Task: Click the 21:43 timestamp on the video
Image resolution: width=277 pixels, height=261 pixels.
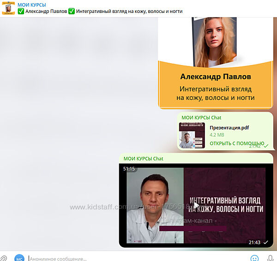Action: [x=254, y=242]
